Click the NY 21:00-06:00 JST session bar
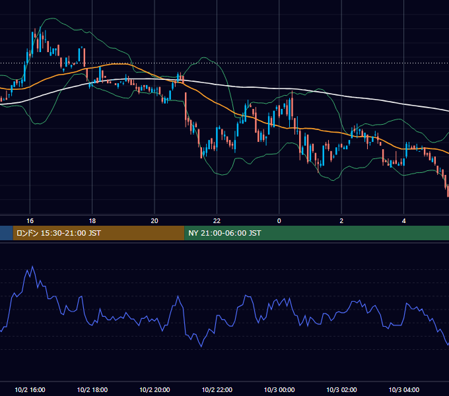Image resolution: width=449 pixels, height=396 pixels. 317,233
